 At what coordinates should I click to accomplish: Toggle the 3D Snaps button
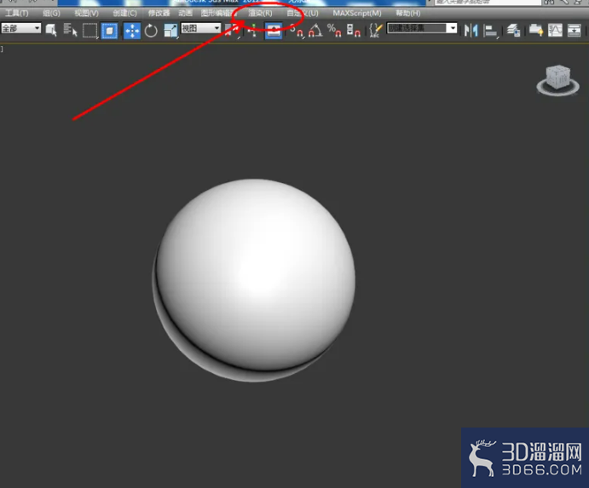(297, 31)
